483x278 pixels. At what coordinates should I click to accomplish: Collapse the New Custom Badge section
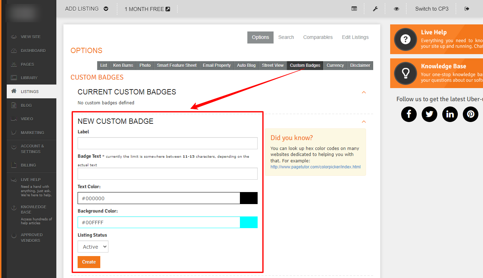point(364,122)
